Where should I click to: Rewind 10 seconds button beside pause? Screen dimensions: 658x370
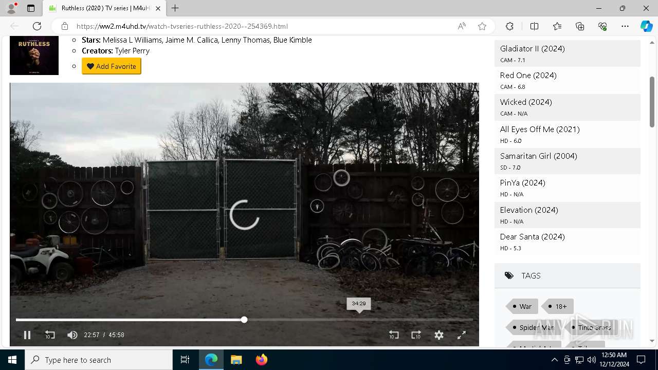point(50,335)
